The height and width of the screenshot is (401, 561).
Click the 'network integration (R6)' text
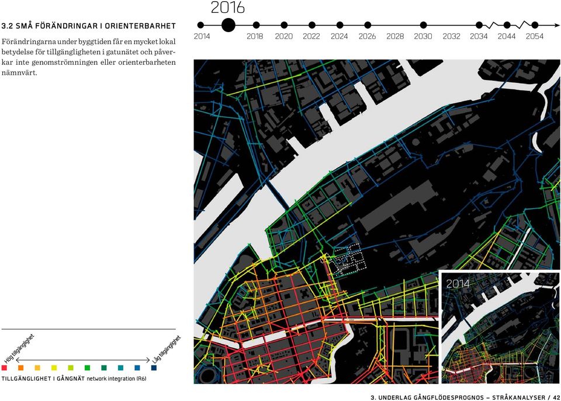[x=116, y=378]
